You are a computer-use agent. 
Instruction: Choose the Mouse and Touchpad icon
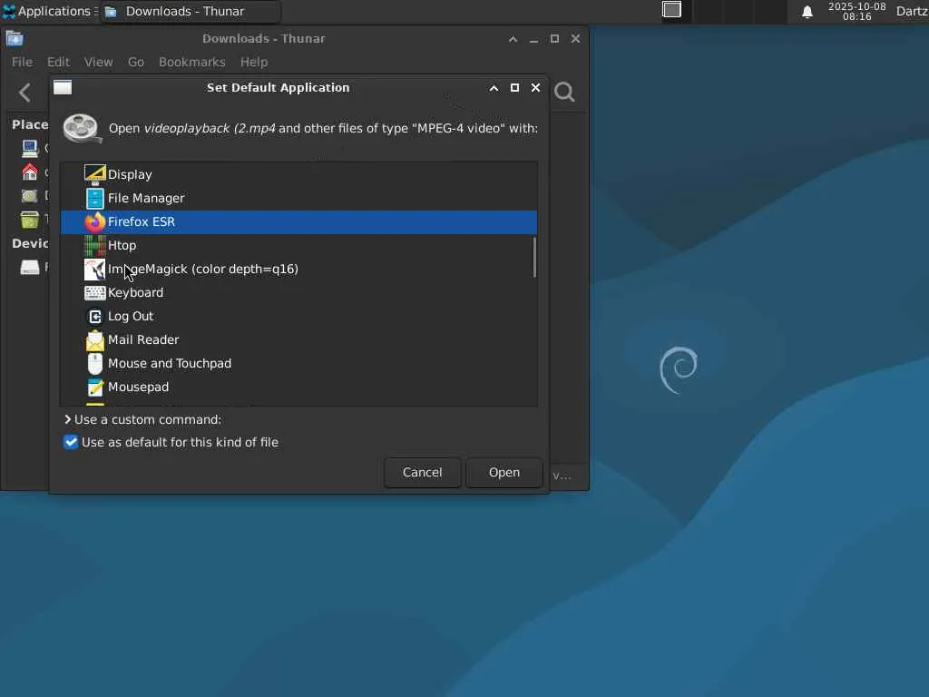point(94,363)
